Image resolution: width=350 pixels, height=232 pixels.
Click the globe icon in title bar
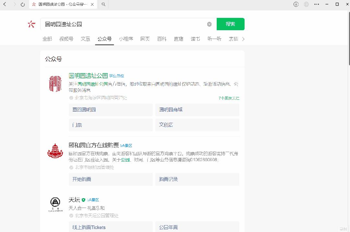click(x=306, y=4)
